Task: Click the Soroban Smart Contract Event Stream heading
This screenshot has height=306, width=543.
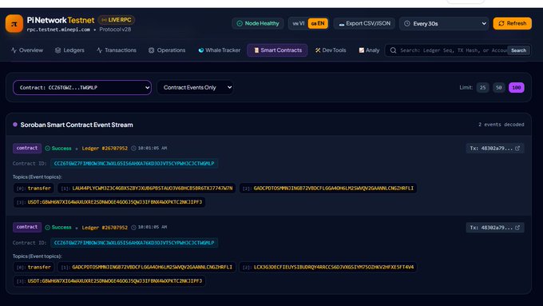Action: click(77, 125)
